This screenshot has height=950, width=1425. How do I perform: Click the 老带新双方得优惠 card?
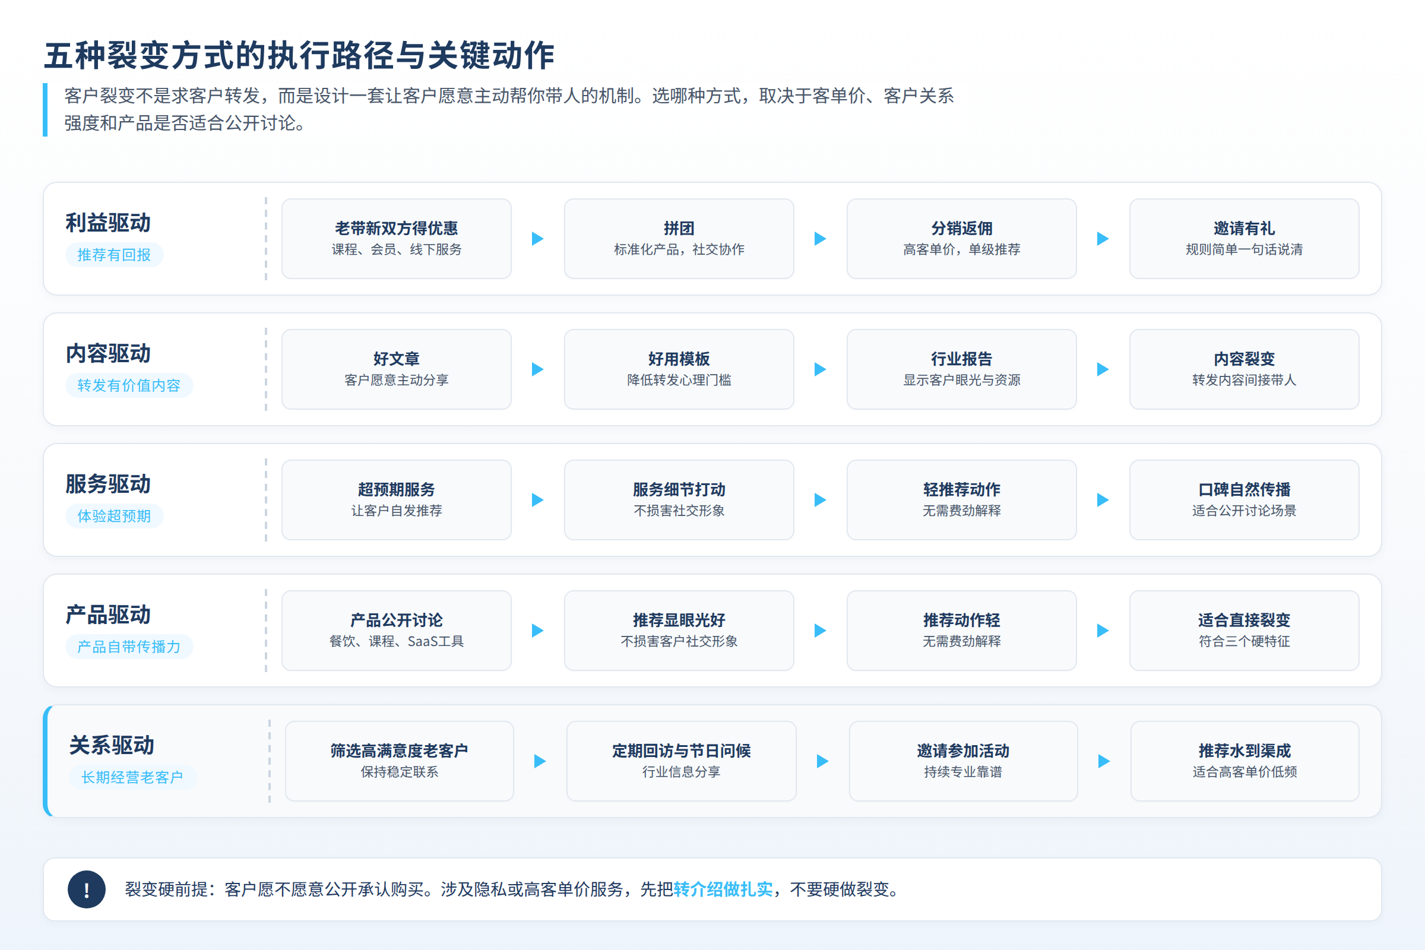[396, 239]
